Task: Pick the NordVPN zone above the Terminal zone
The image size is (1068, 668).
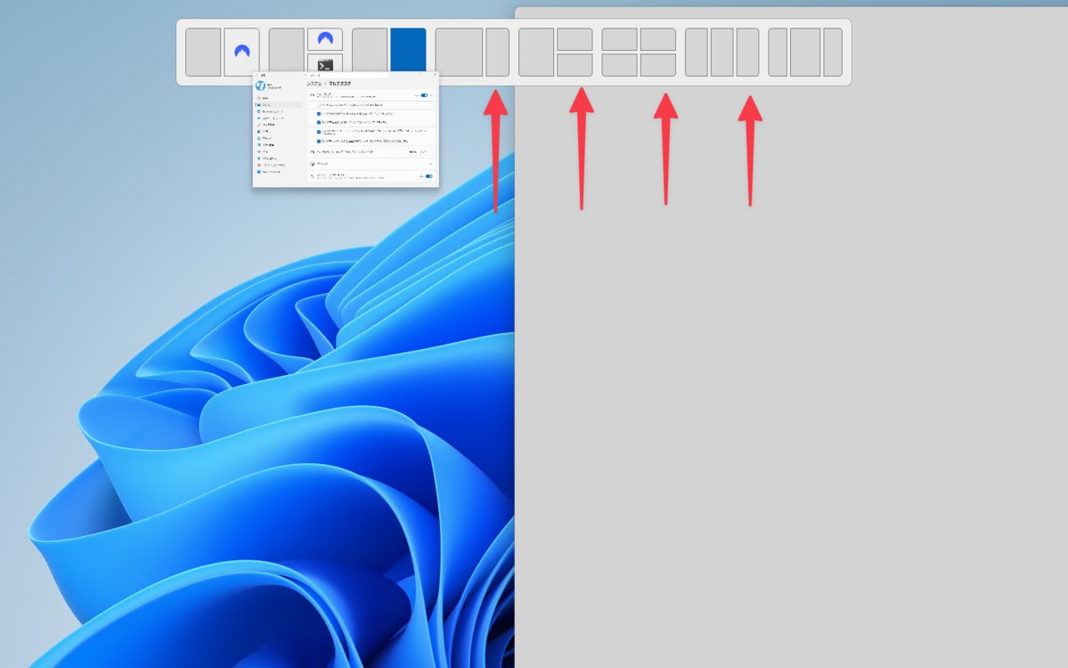Action: [x=325, y=39]
